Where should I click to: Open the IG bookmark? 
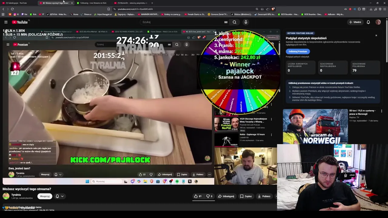(x=16, y=14)
